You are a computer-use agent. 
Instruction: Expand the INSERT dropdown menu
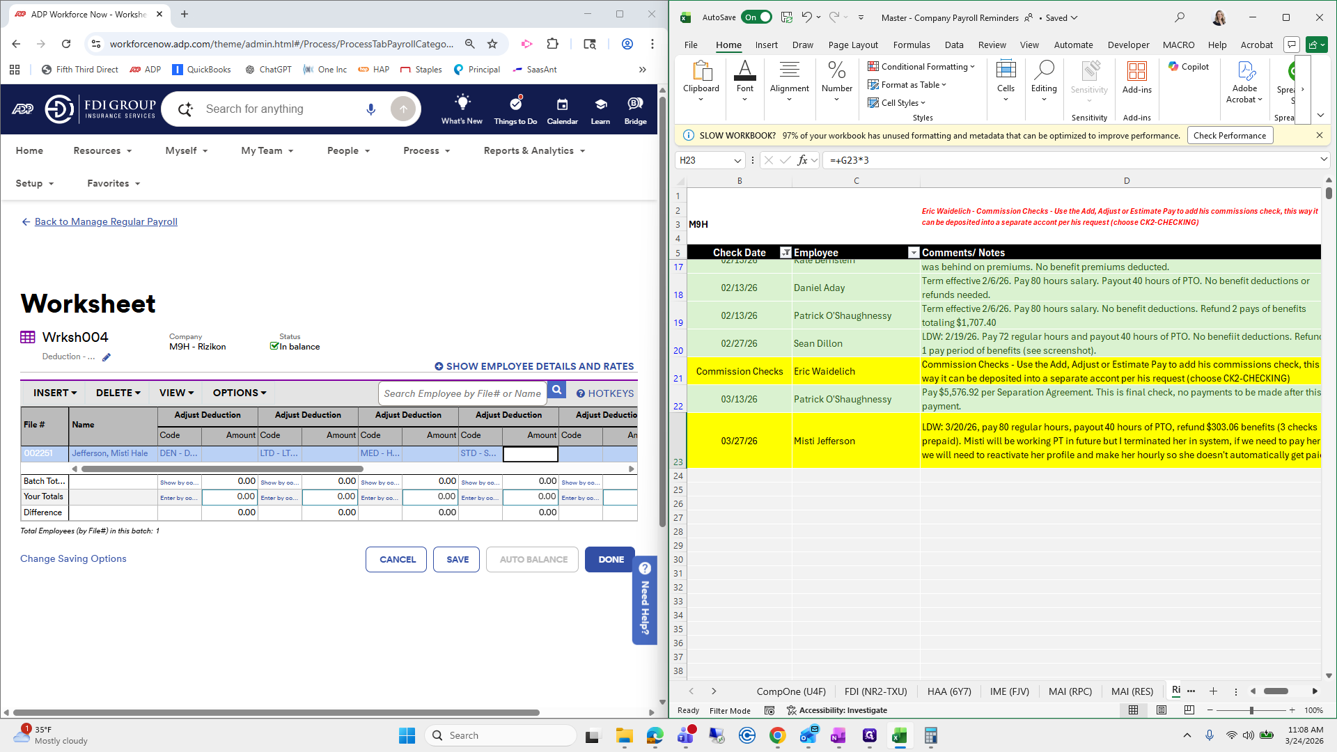[x=55, y=393]
